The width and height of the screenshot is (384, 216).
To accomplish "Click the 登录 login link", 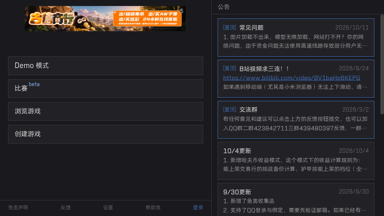I will point(198,208).
